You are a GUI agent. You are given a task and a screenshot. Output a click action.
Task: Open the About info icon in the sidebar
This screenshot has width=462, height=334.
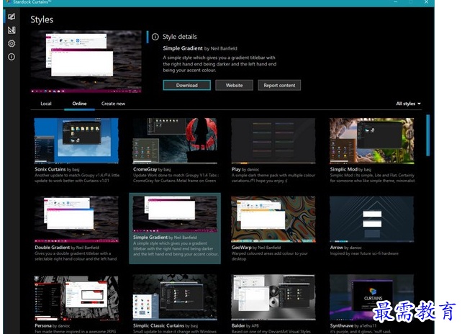[x=12, y=57]
